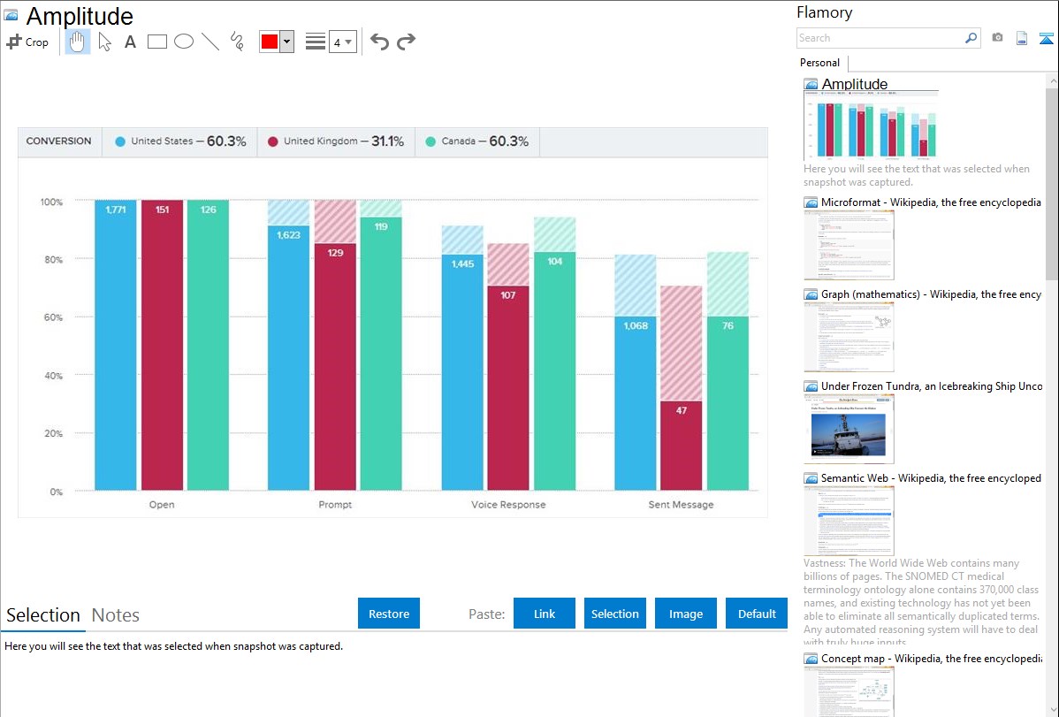Open the color picker dropdown arrow
Viewport: 1059px width, 717px height.
pyautogui.click(x=287, y=42)
